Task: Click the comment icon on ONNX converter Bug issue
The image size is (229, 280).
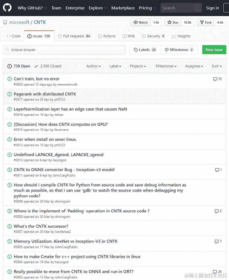Action: [217, 170]
